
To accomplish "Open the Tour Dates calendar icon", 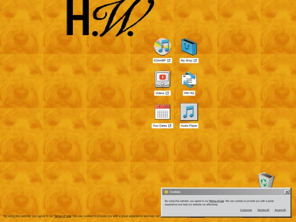I will (163, 112).
